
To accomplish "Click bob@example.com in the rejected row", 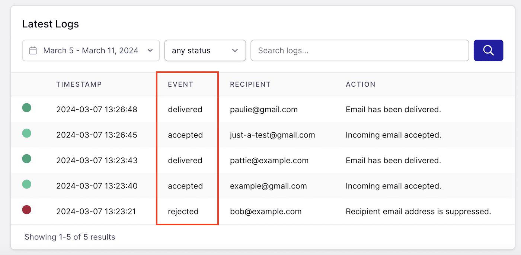I will click(x=265, y=211).
